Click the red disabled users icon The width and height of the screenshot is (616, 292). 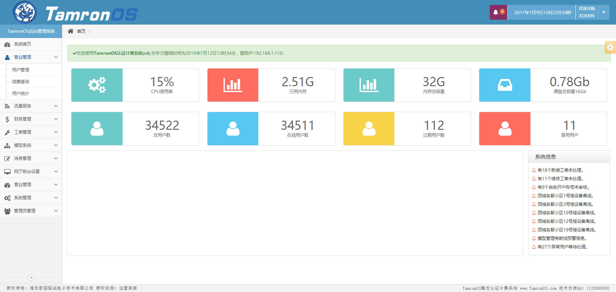pos(505,129)
